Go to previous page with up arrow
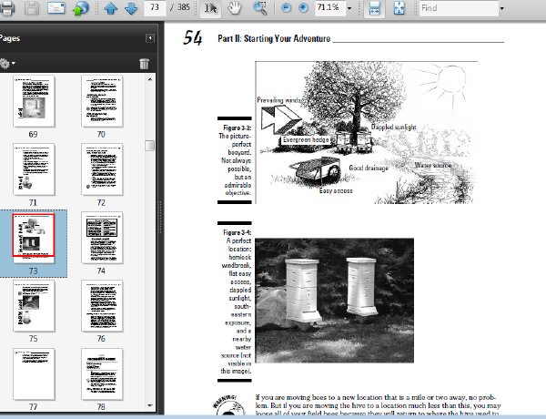 click(x=110, y=8)
